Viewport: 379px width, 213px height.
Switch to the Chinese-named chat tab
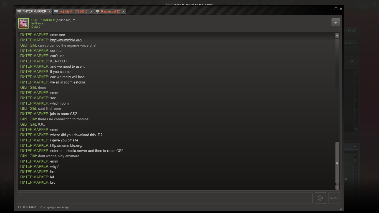click(73, 12)
